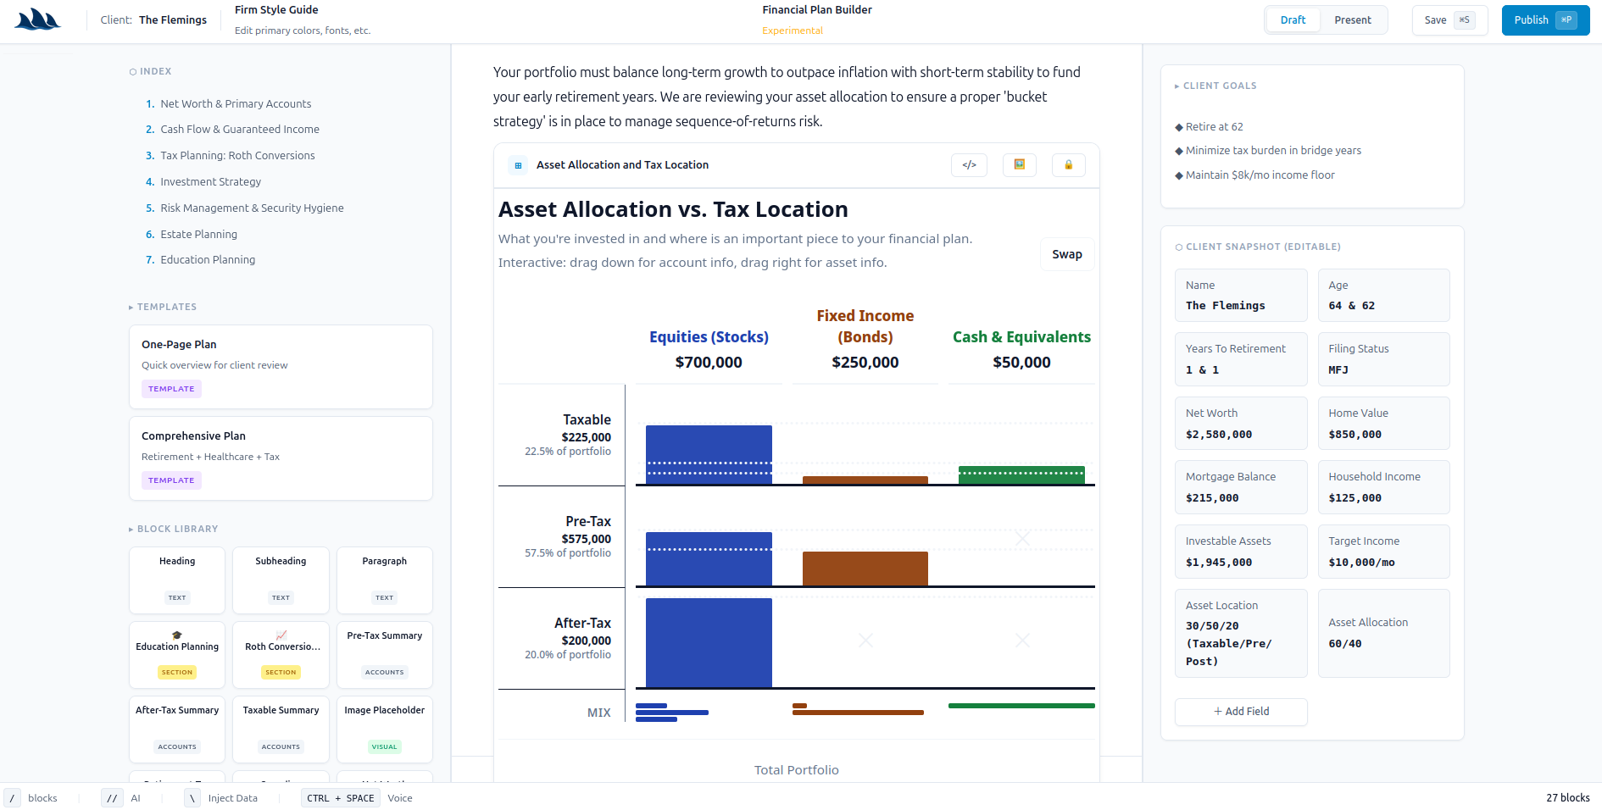Image resolution: width=1602 pixels, height=810 pixels.
Task: Jump to Education Planning in the index
Action: (x=208, y=260)
